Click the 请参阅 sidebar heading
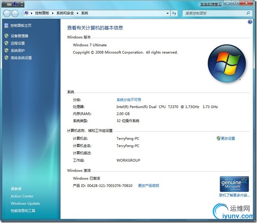Image resolution: width=257 pixels, height=223 pixels. pyautogui.click(x=16, y=189)
